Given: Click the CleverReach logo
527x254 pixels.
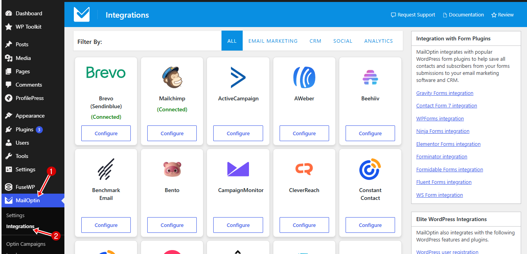Looking at the screenshot, I should (304, 169).
